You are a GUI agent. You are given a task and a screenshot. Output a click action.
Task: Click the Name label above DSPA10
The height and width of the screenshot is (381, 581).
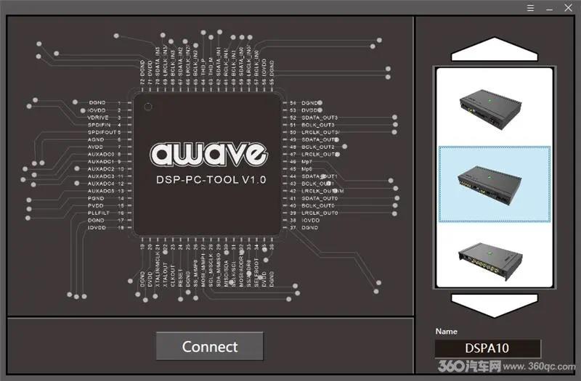[x=446, y=332]
